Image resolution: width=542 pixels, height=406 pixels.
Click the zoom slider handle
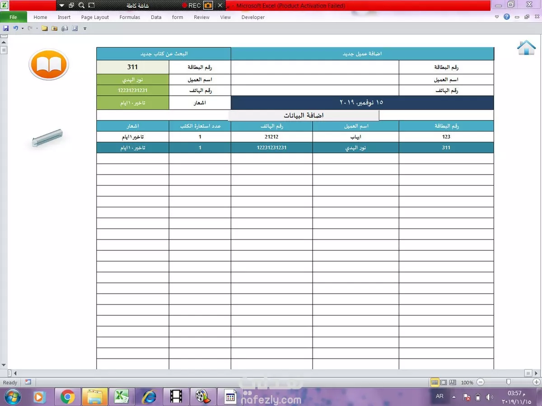click(509, 382)
